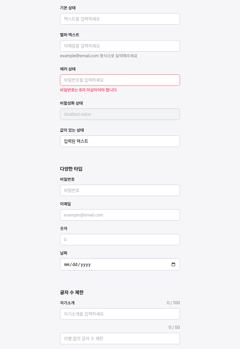Click the 0 / 100 character counter
The height and width of the screenshot is (349, 240).
(x=173, y=303)
